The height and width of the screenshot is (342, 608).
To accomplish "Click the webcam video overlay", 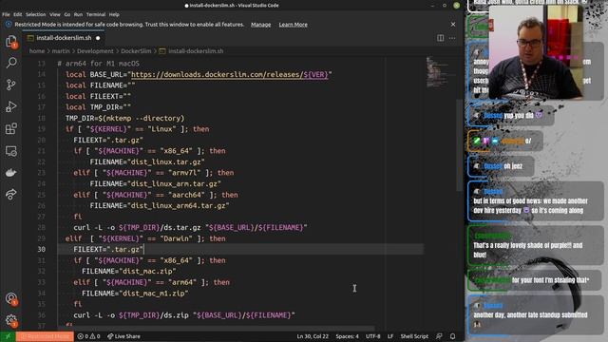I will (x=536, y=52).
